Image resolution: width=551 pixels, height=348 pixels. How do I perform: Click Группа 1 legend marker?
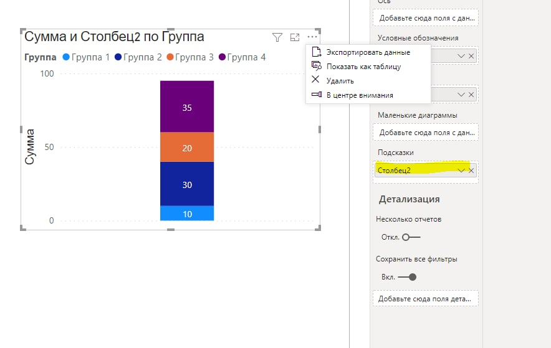click(66, 57)
